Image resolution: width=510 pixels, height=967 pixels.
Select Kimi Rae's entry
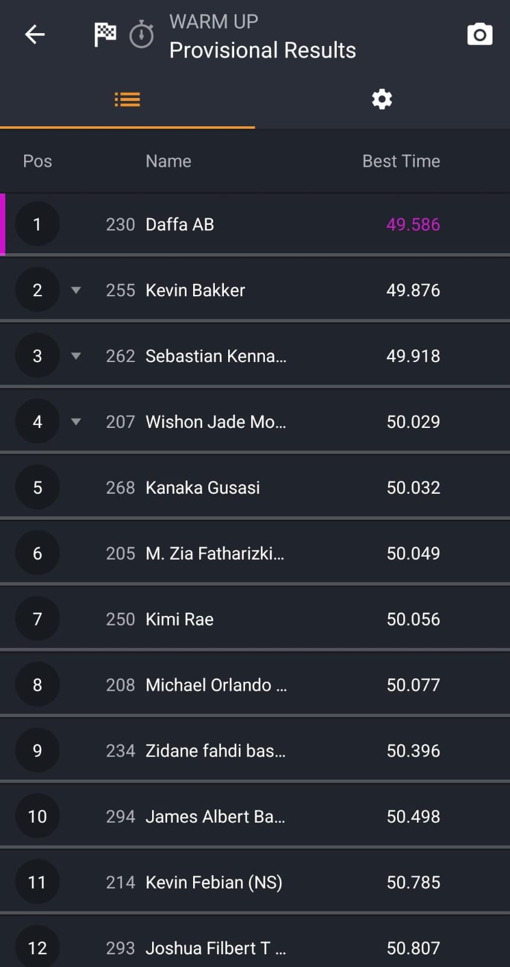coord(179,619)
